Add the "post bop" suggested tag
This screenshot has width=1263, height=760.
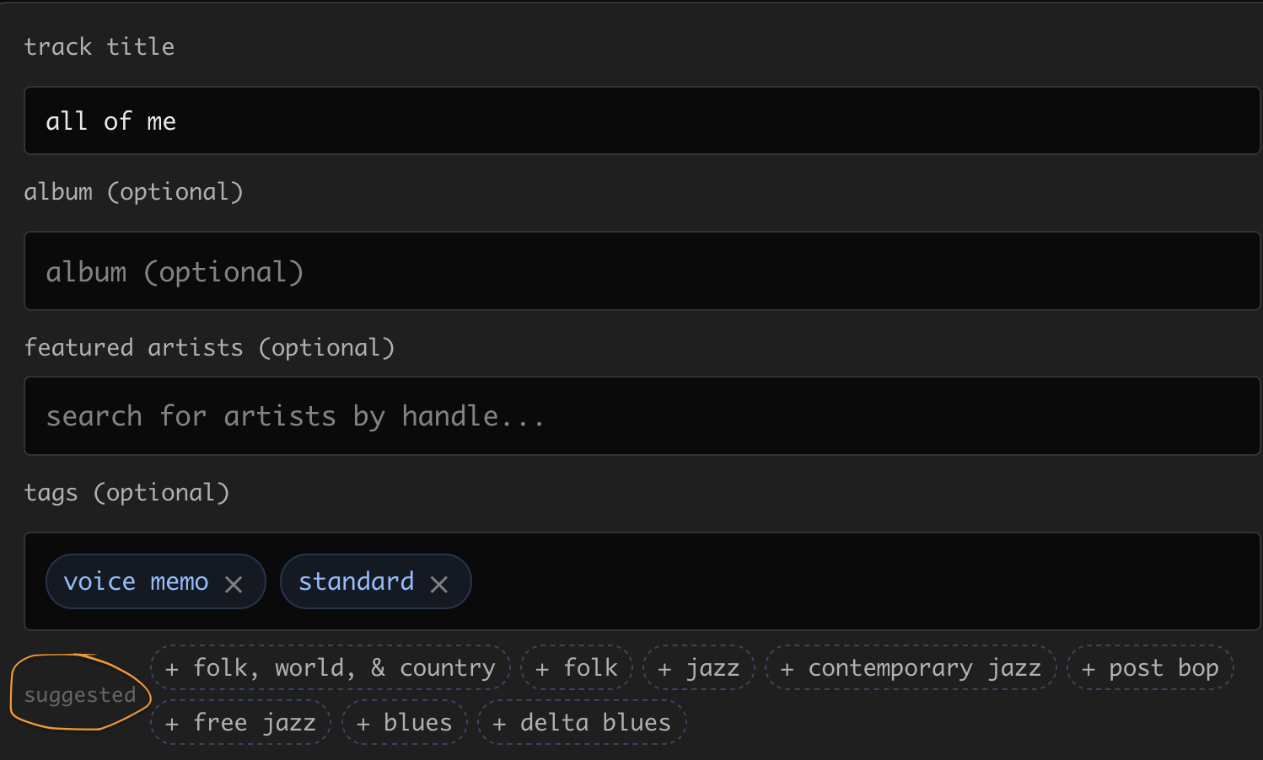[1150, 668]
